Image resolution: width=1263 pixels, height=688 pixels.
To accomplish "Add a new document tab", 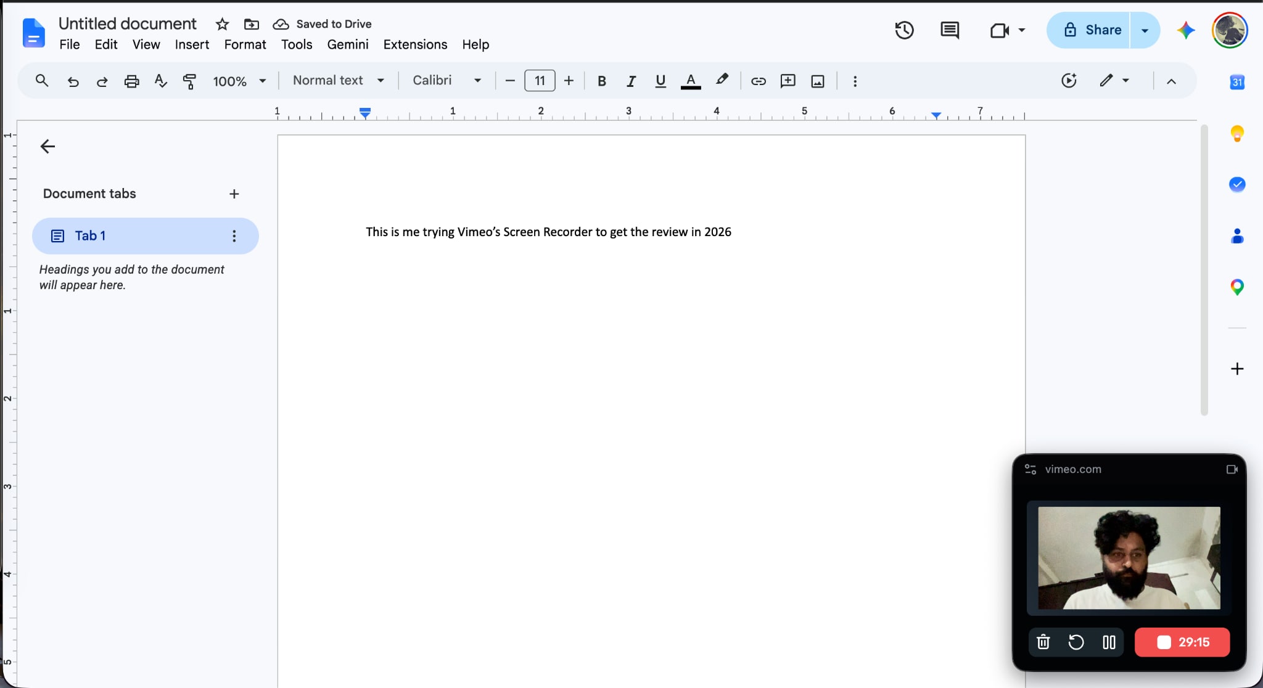I will pyautogui.click(x=234, y=194).
